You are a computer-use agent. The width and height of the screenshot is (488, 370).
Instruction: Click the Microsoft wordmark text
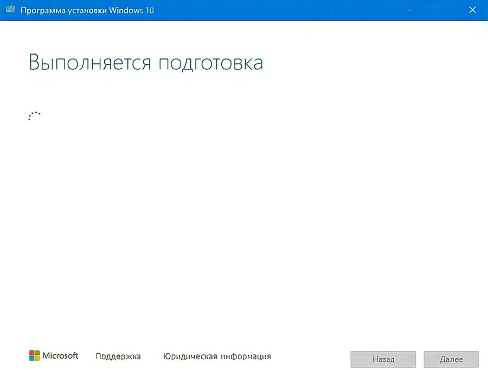coord(60,356)
